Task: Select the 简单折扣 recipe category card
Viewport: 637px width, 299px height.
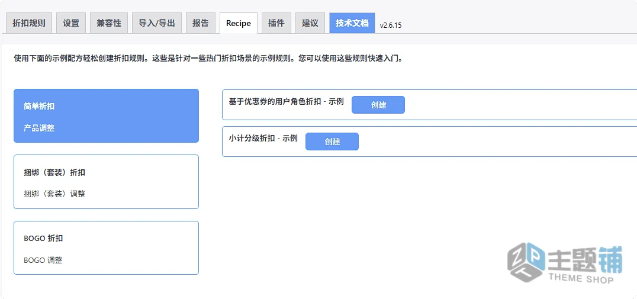Action: 106,116
